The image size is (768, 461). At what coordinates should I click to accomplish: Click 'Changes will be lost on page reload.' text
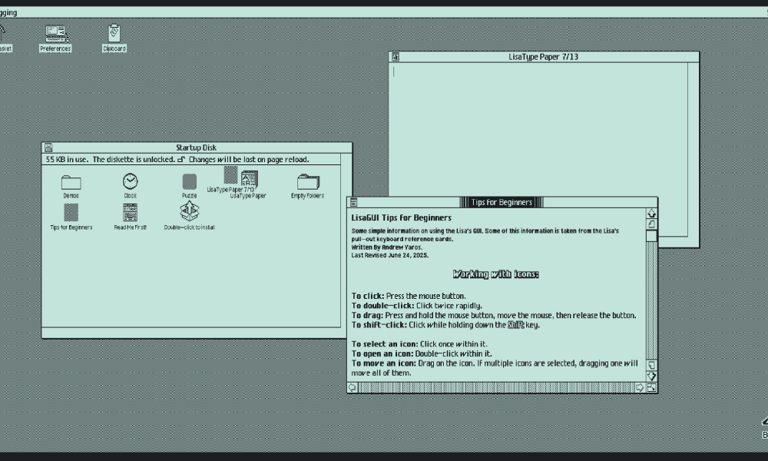(x=249, y=159)
